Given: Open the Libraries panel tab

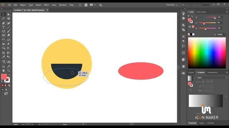Looking at the screenshot, I should tap(210, 123).
